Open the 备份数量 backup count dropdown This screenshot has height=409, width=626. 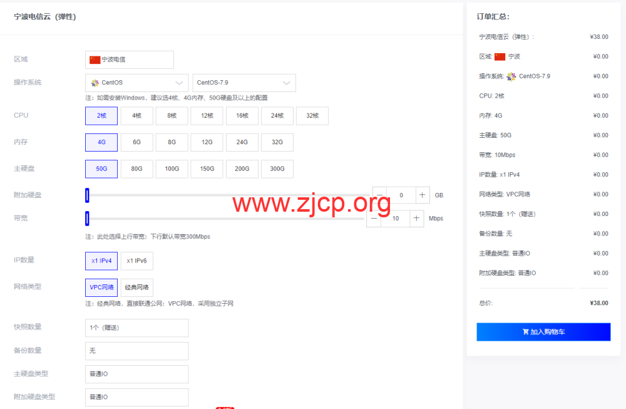tap(136, 351)
